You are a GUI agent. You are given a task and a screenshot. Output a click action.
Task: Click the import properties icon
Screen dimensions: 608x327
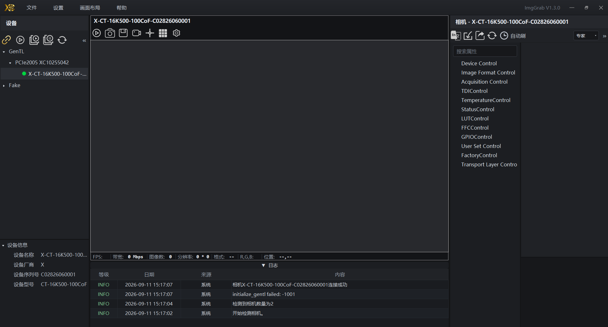pos(468,35)
